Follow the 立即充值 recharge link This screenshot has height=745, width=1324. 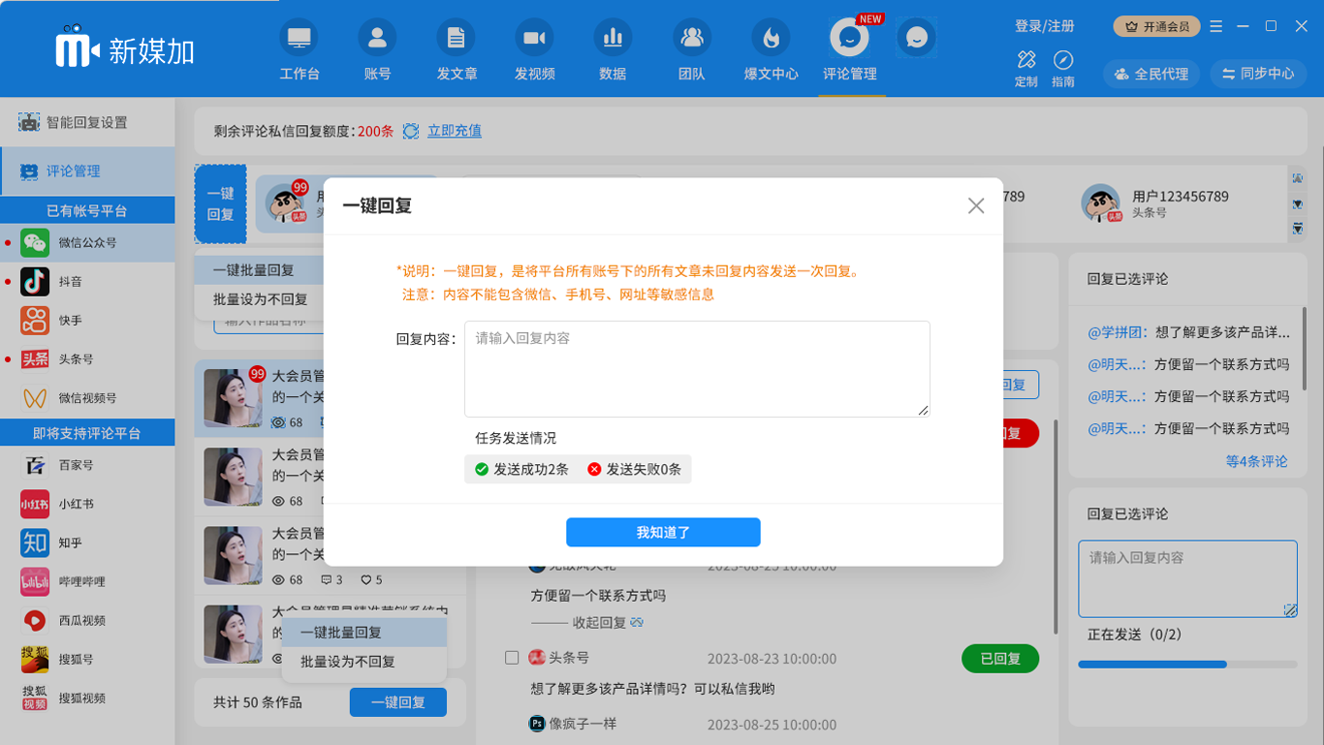[455, 131]
